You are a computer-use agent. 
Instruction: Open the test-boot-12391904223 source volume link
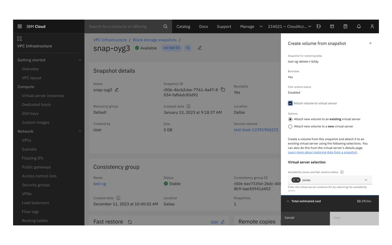[x=256, y=130]
